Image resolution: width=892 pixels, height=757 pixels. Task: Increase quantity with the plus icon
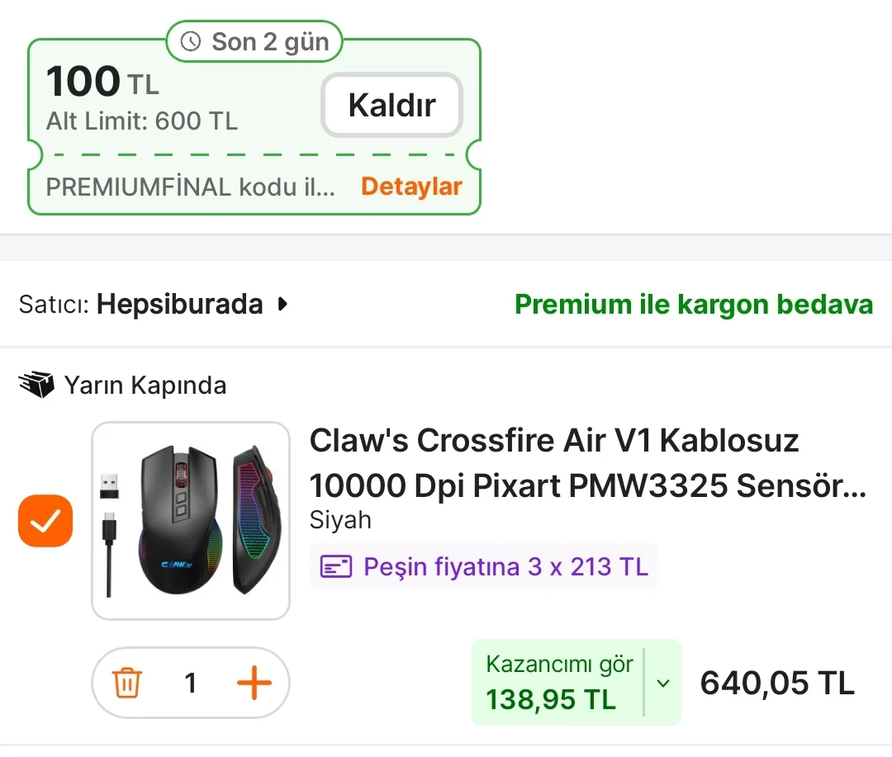254,684
